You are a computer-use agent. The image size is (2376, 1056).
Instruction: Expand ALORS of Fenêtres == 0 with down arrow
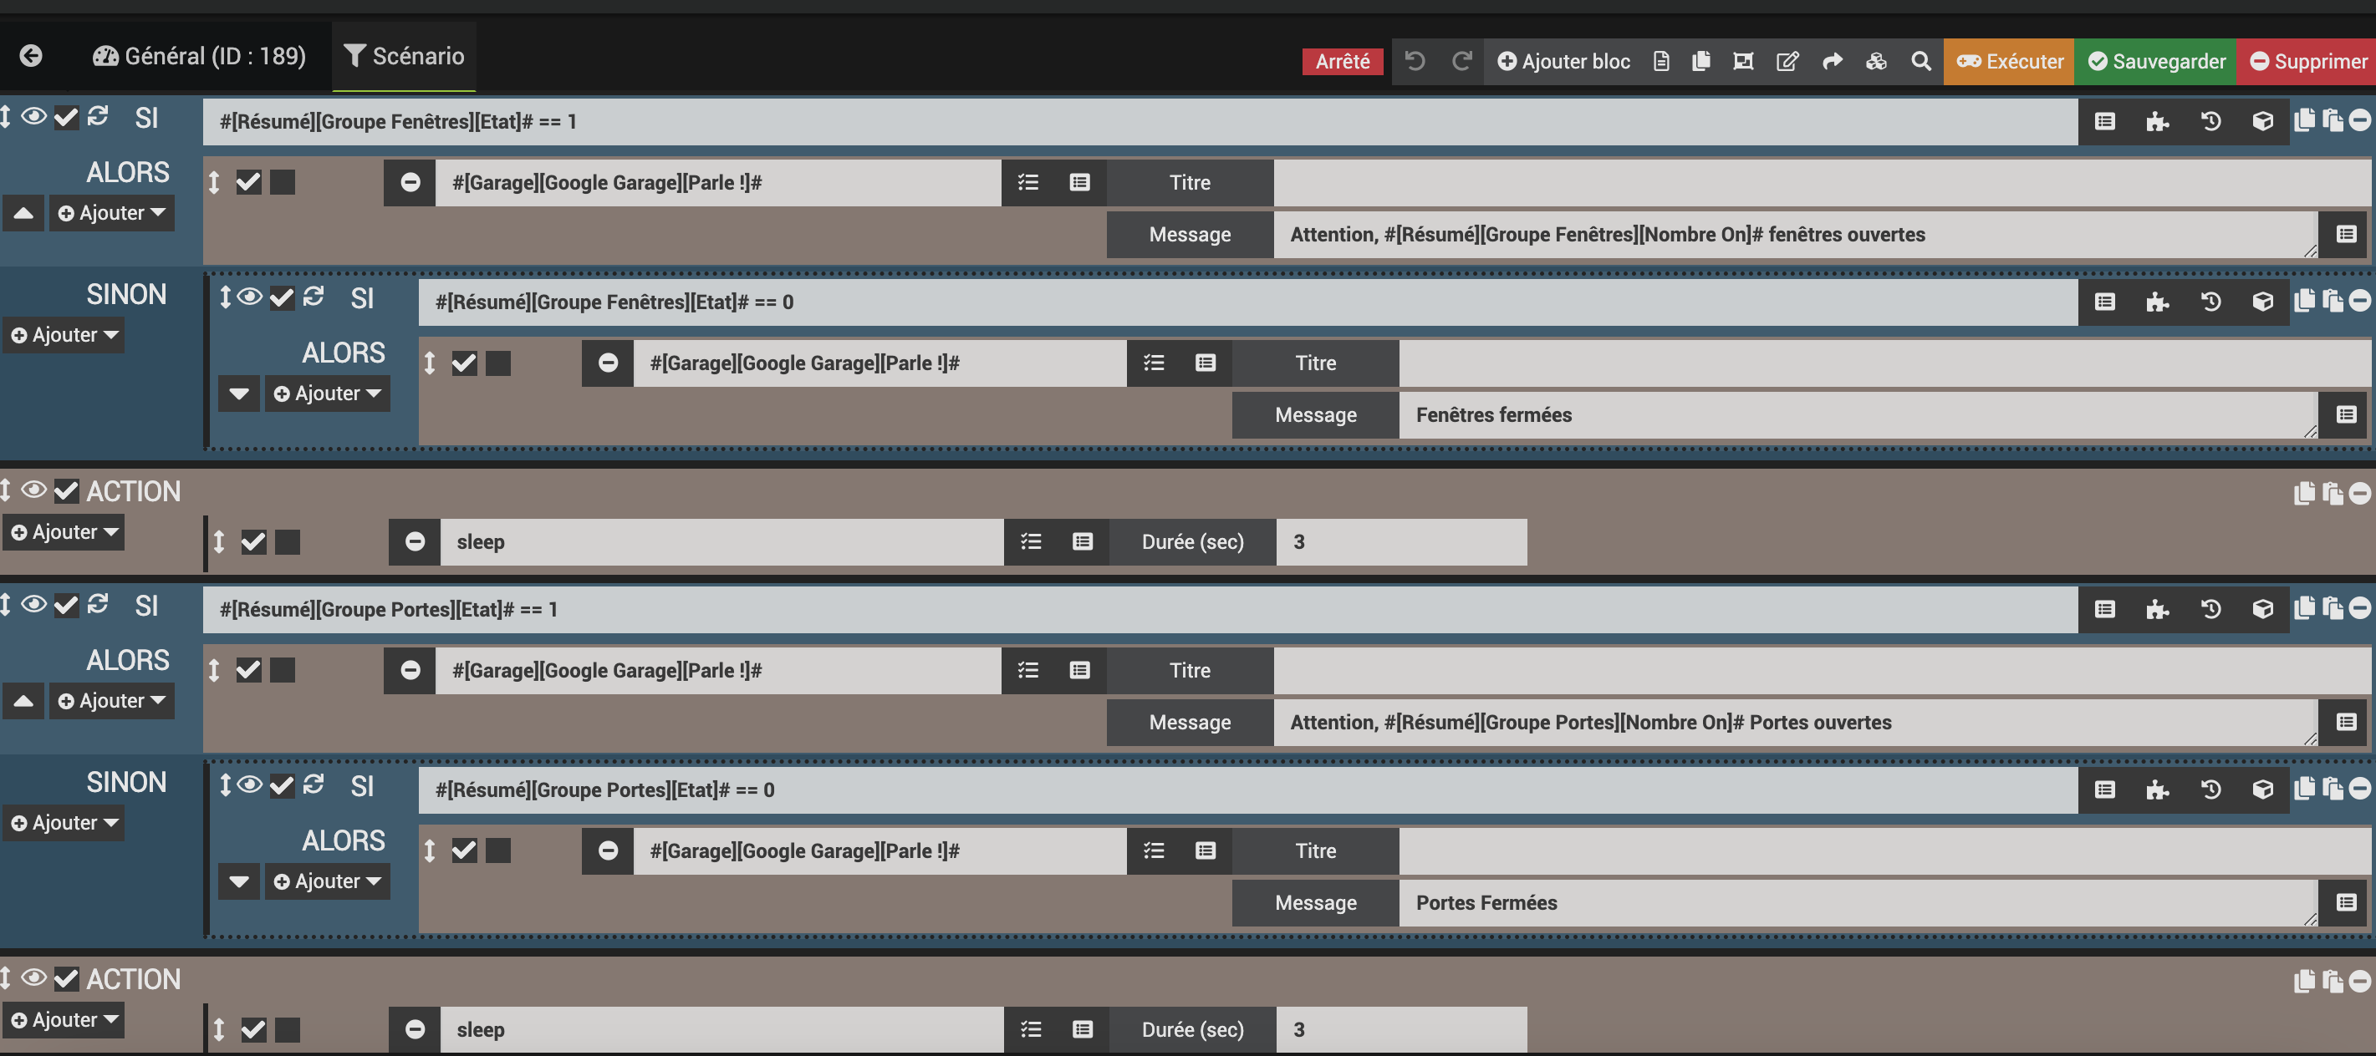239,393
